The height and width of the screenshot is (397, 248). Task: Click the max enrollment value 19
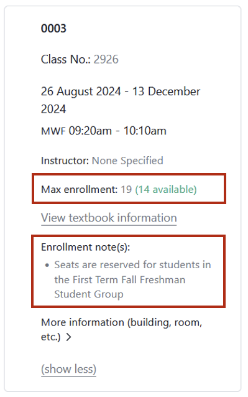click(126, 189)
